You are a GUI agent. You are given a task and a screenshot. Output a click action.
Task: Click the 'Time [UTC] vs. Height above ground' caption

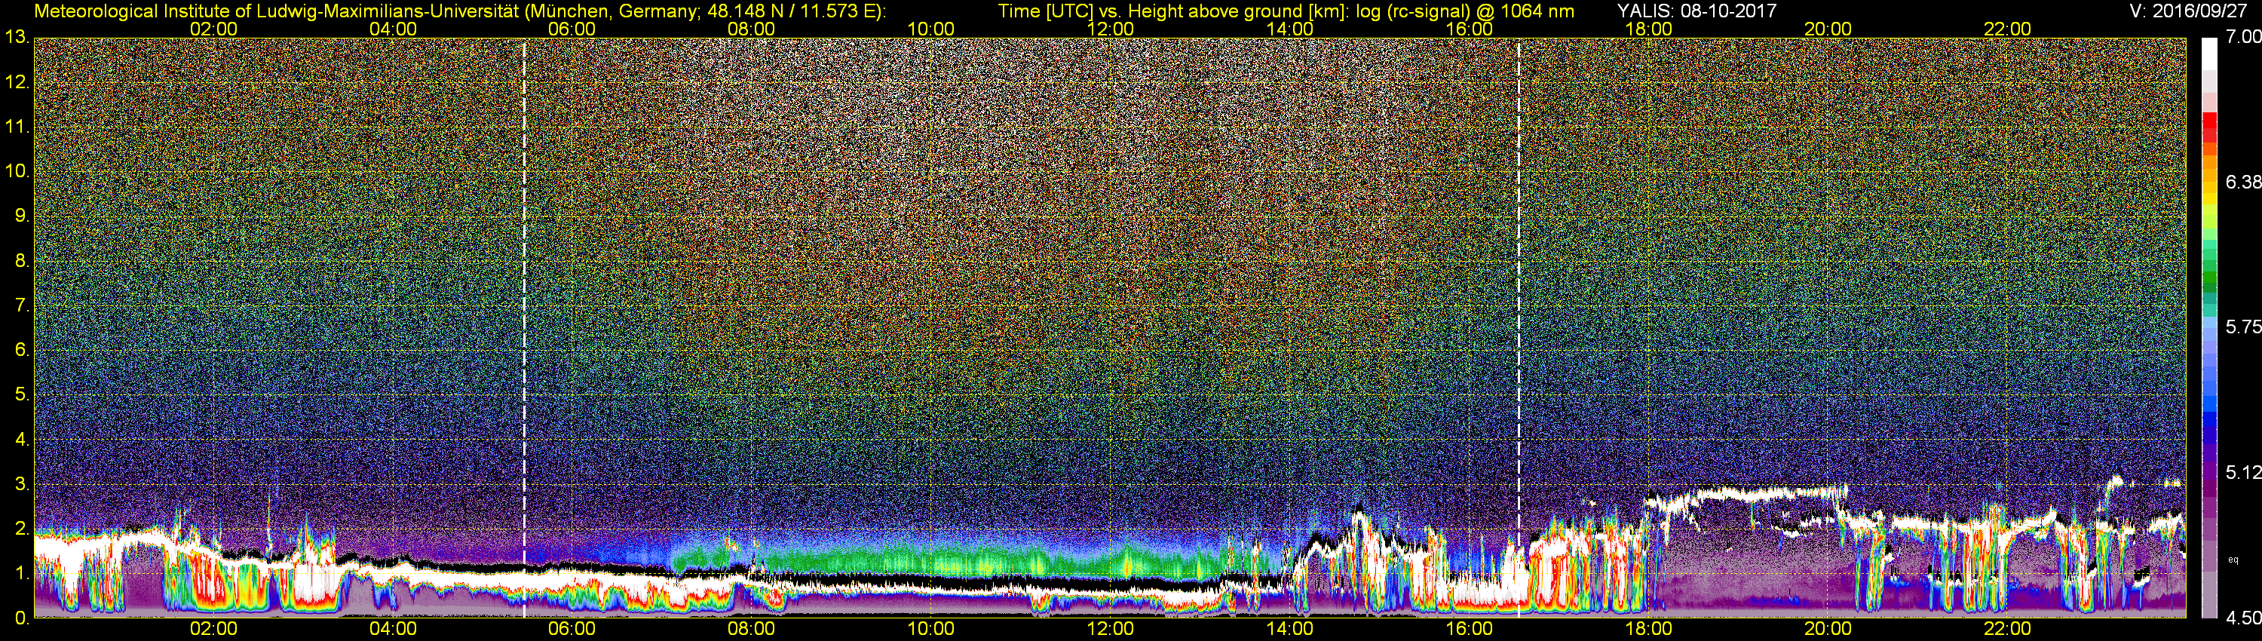(x=1286, y=11)
